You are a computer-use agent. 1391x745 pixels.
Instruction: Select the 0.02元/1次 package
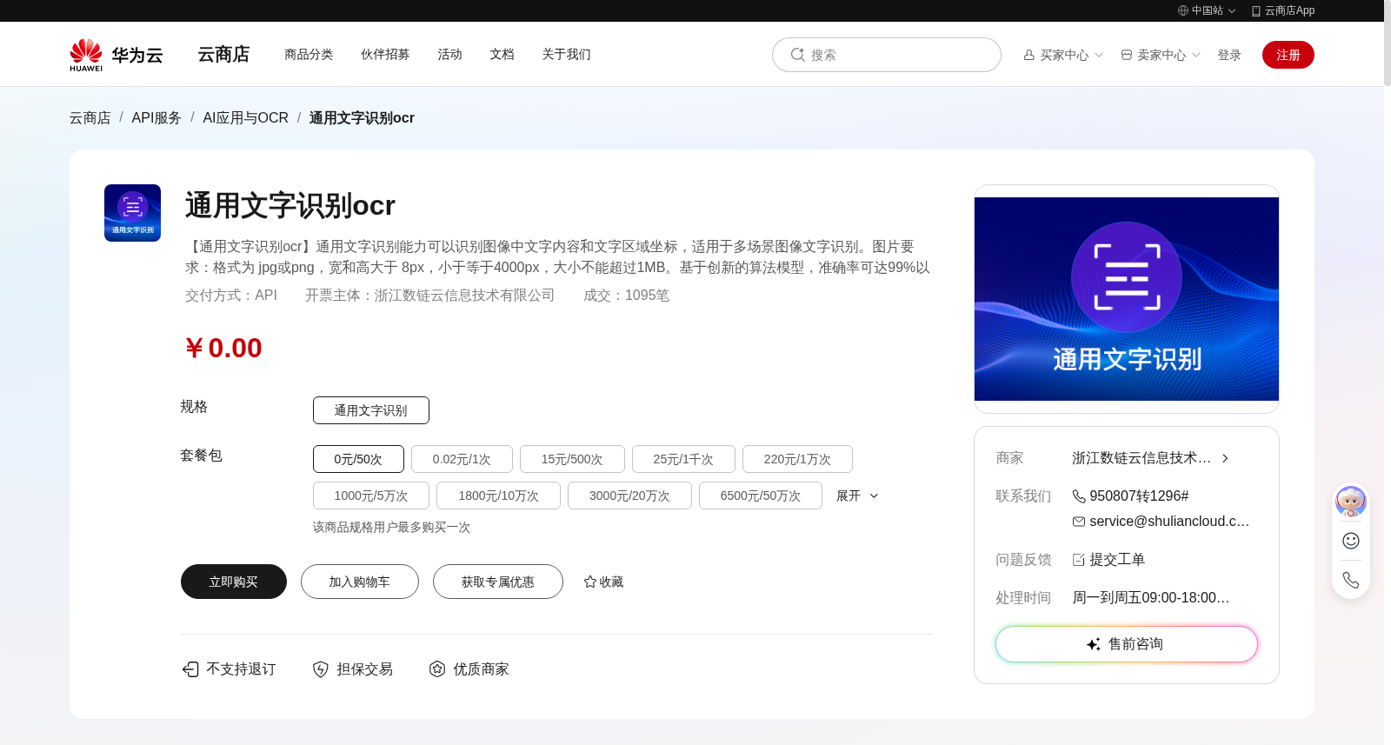(462, 459)
